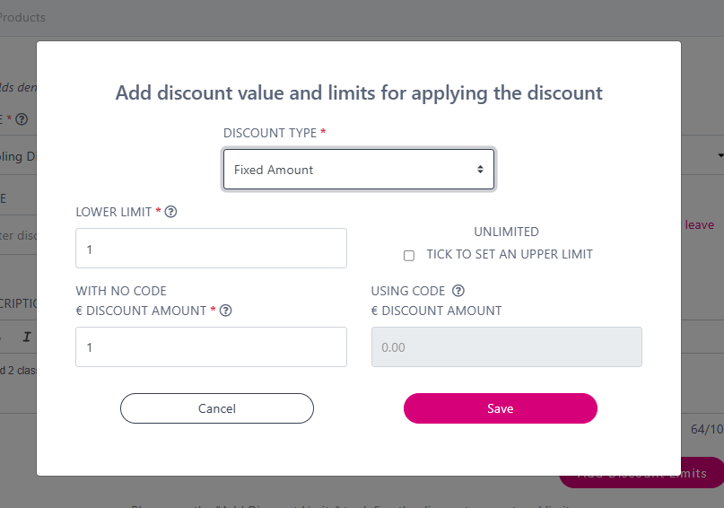Click the dialog heading 'Add discount value and limits'

tap(358, 92)
